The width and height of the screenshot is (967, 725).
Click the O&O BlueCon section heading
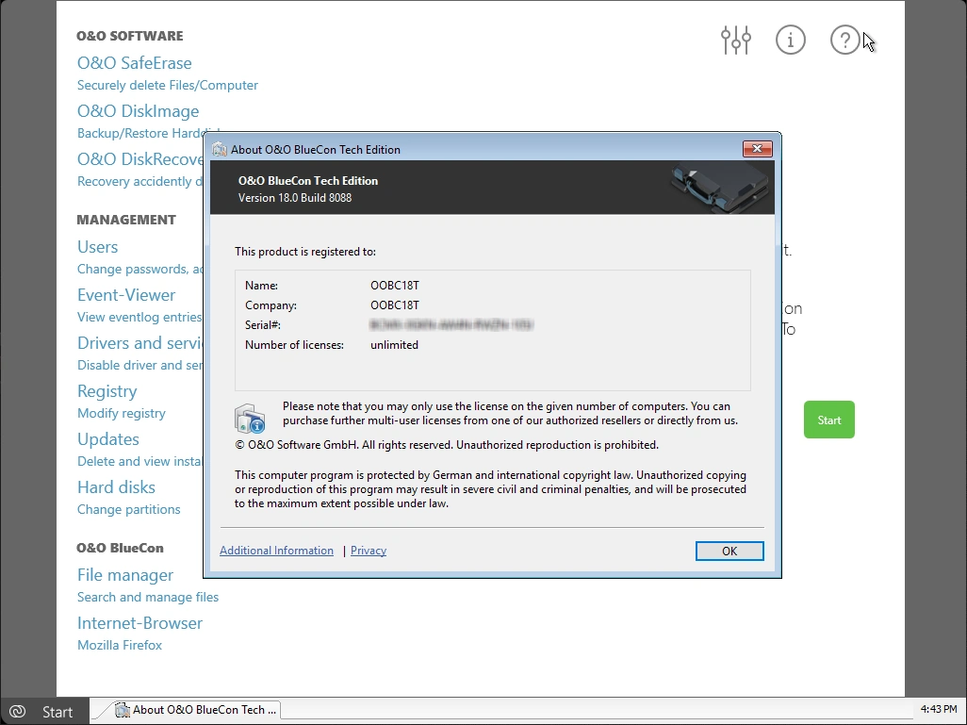[x=120, y=548]
